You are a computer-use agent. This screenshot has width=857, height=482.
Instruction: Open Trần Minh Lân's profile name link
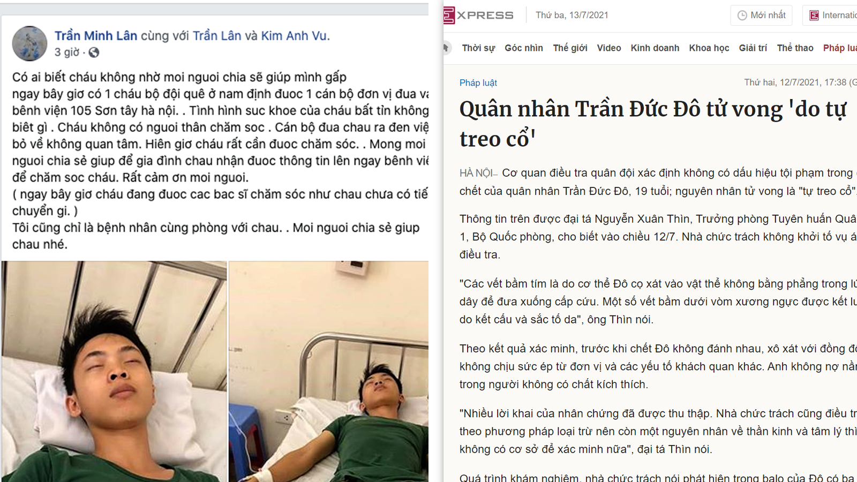coord(96,36)
